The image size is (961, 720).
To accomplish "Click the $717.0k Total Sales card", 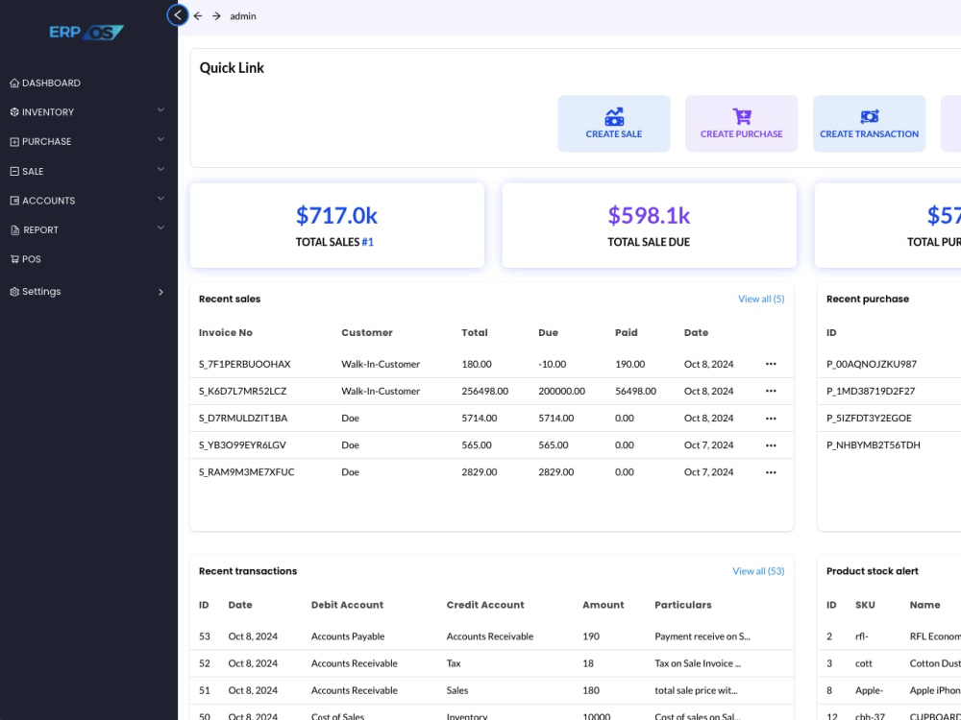I will point(337,226).
